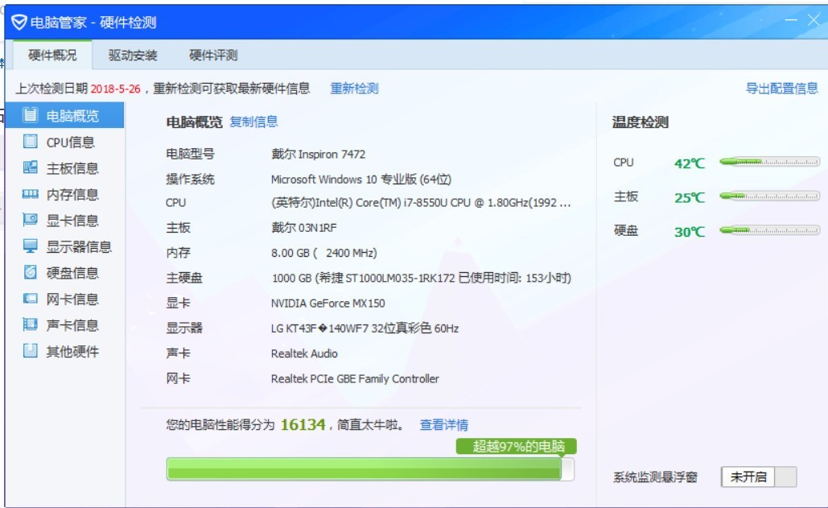Screen dimensions: 828x508
Task: Click the 重新检测 link
Action: pos(354,89)
